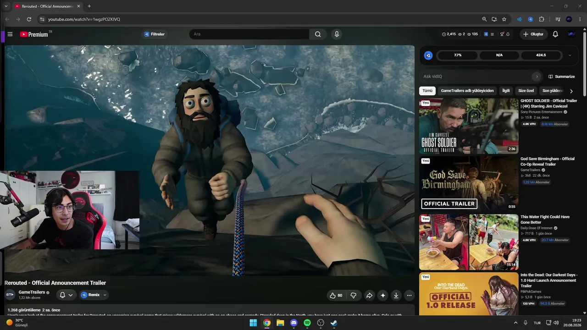Open Chrome zoom magnifier in address bar
The width and height of the screenshot is (587, 330).
coord(484,19)
